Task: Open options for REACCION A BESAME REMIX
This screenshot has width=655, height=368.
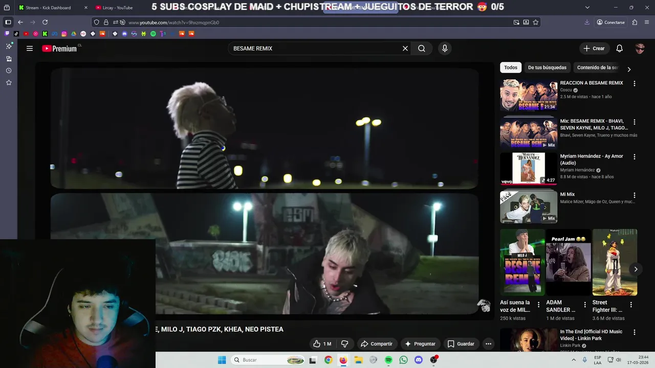Action: pyautogui.click(x=635, y=83)
